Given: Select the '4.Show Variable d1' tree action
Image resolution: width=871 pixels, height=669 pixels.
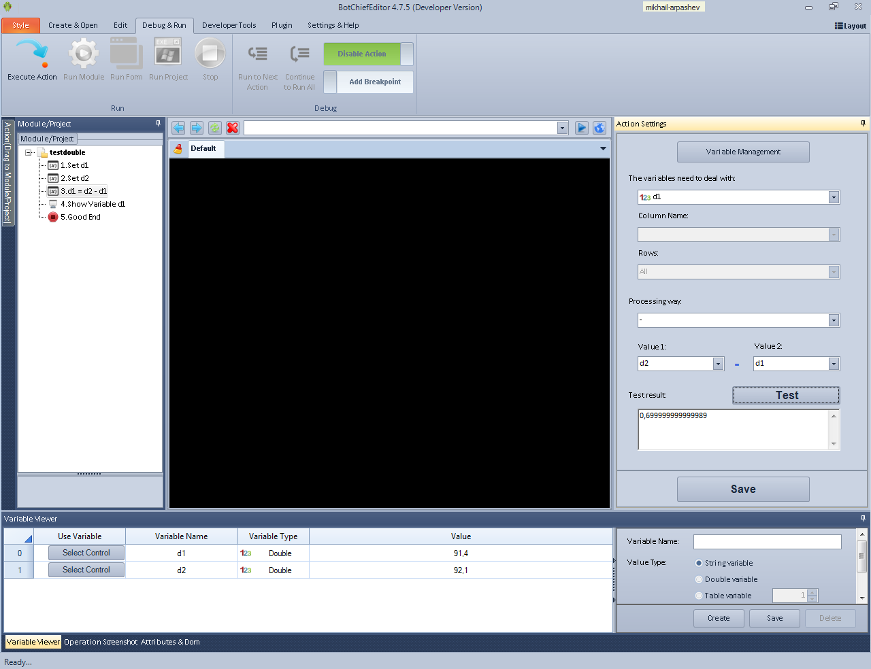Looking at the screenshot, I should [x=93, y=204].
